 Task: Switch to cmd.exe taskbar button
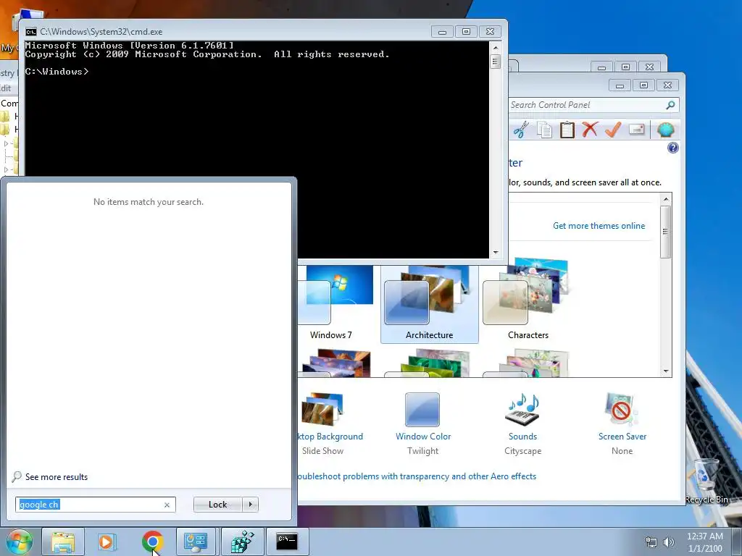287,542
